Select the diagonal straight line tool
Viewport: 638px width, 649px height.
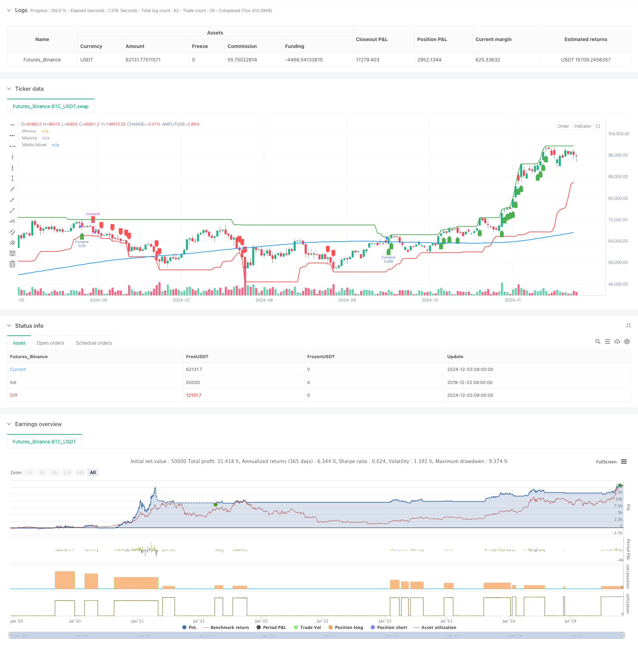[x=12, y=189]
